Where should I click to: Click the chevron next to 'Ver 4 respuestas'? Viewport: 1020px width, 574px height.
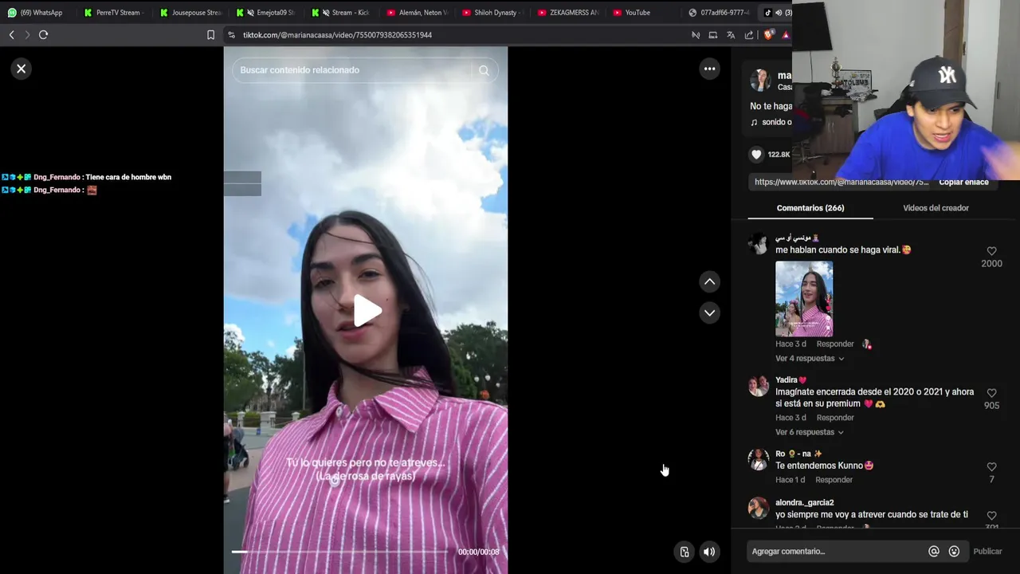tap(841, 359)
